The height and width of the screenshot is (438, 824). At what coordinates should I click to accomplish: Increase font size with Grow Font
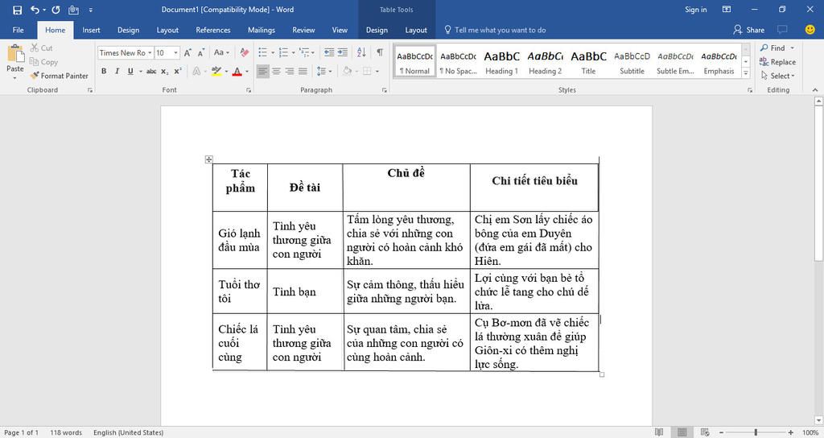point(187,52)
